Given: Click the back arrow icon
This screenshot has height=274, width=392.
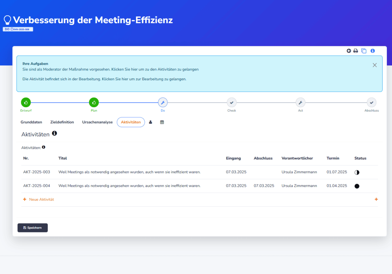Looking at the screenshot, I should coord(349,51).
